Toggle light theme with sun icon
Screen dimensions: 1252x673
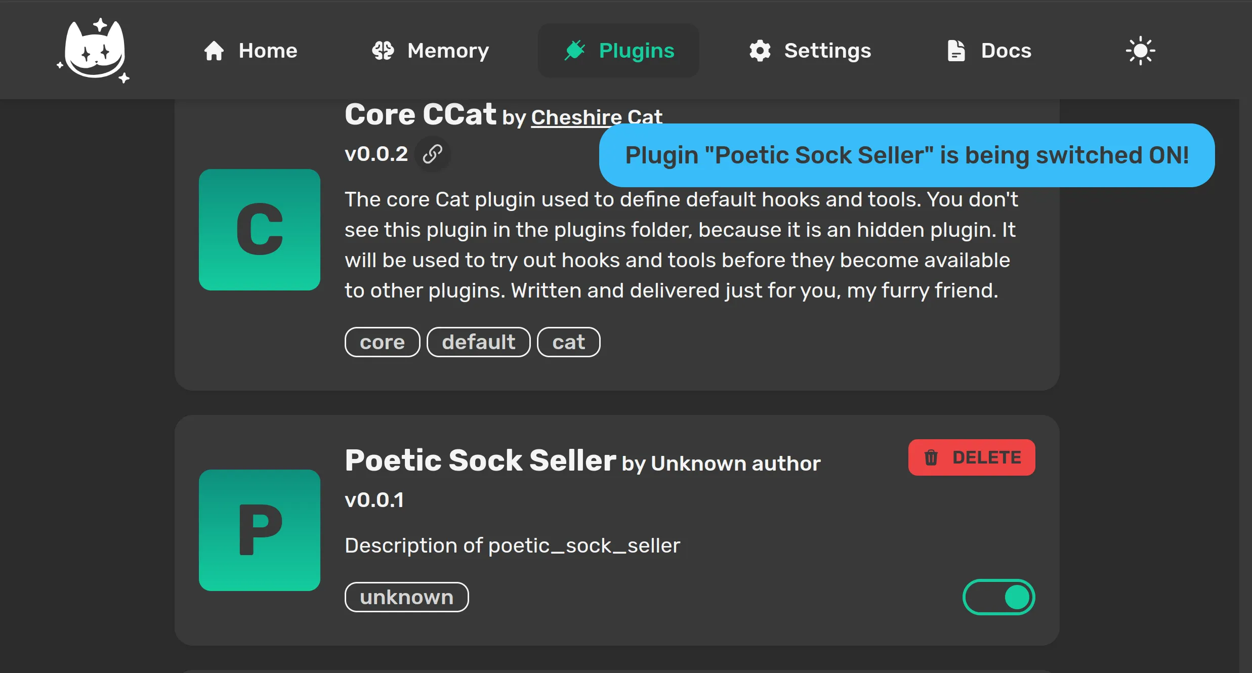1140,51
